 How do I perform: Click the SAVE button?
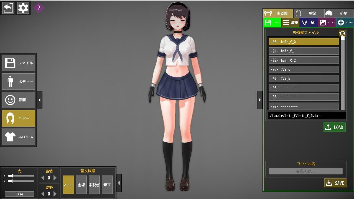(x=335, y=183)
